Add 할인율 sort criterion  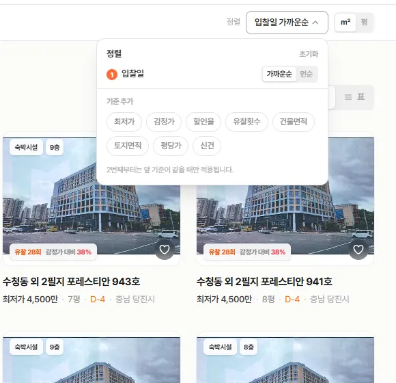click(203, 122)
